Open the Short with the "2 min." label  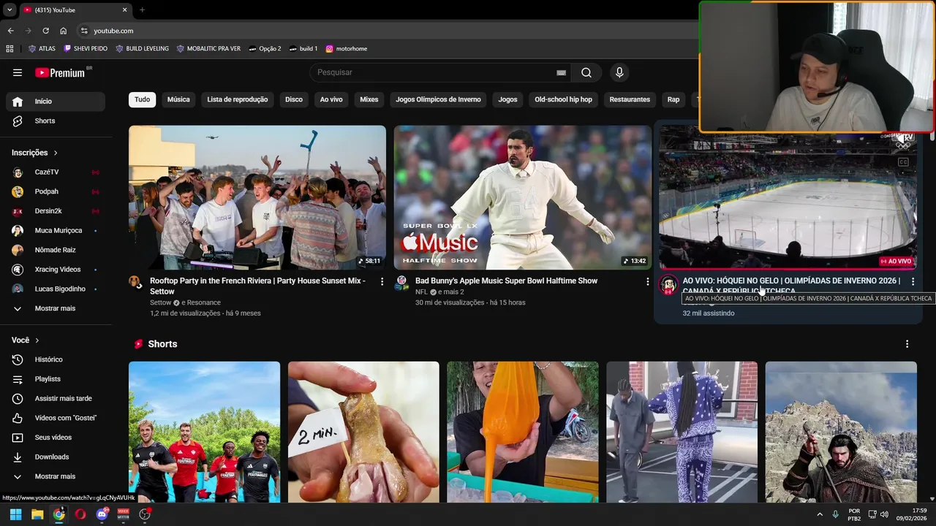[363, 432]
